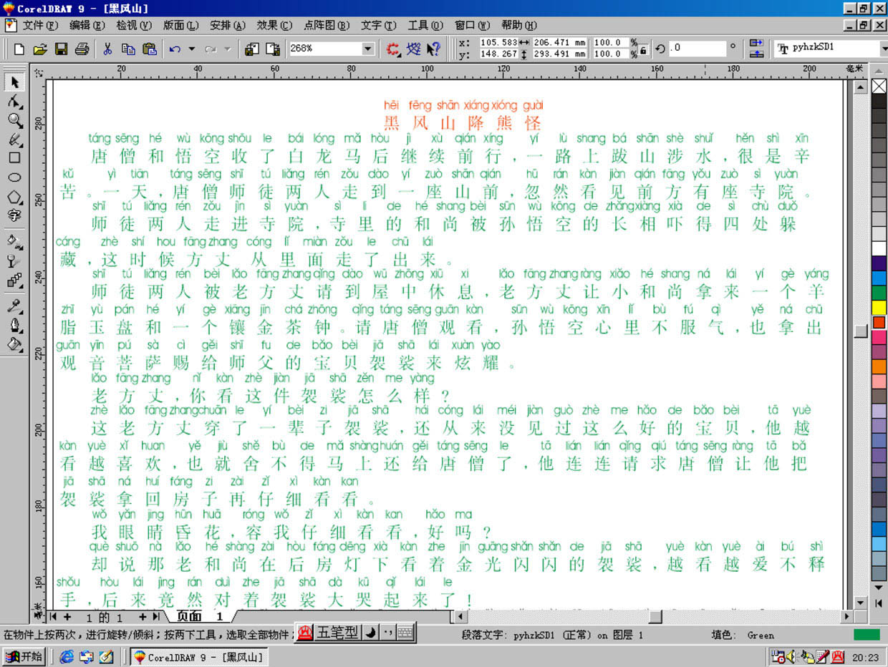888x667 pixels.
Task: Select the Eyedropper tool
Action: click(14, 306)
